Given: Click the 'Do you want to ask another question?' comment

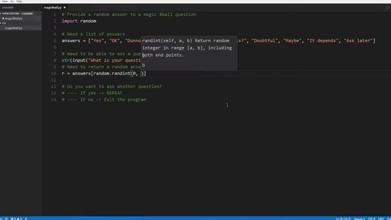Looking at the screenshot, I should pos(112,86).
